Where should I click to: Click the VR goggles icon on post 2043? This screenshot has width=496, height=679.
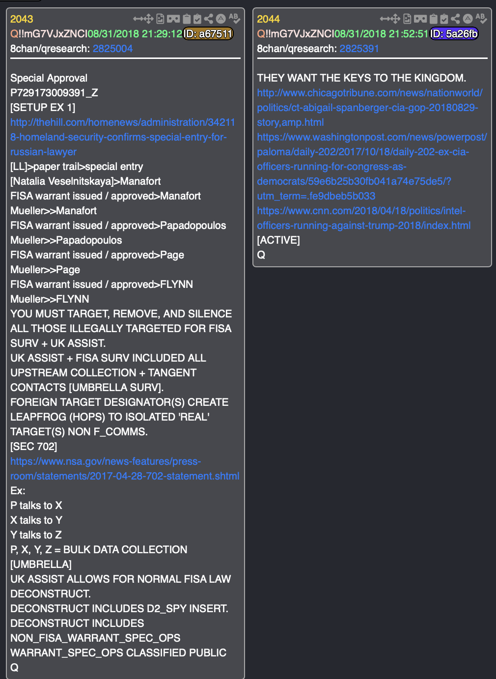click(x=173, y=19)
